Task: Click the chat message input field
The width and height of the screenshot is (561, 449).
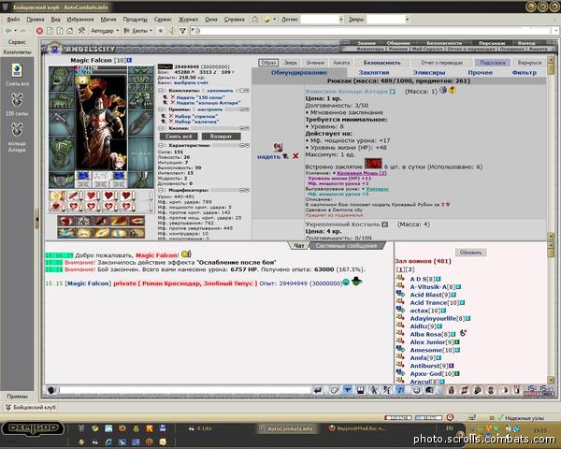Action: point(184,390)
